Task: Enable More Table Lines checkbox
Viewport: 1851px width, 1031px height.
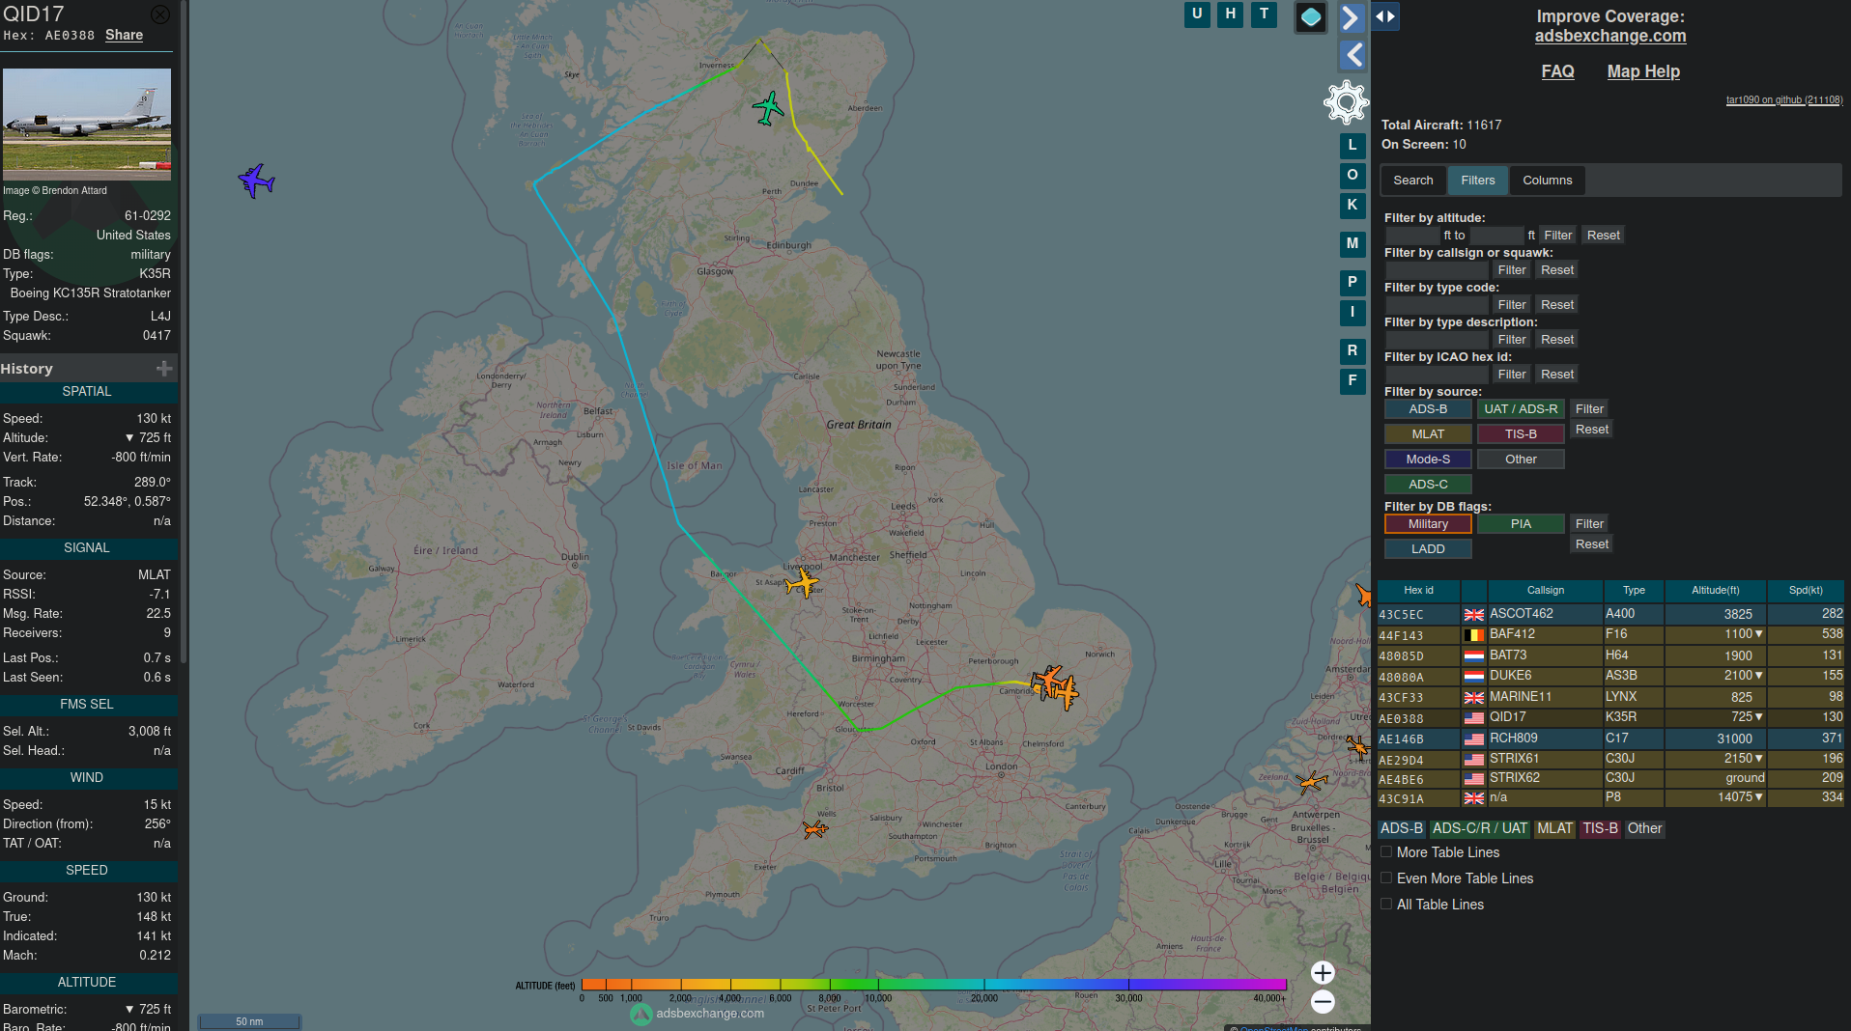Action: (1386, 852)
